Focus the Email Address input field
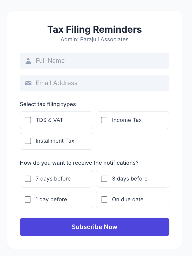Viewport: 192px width, 256px height. point(101,83)
